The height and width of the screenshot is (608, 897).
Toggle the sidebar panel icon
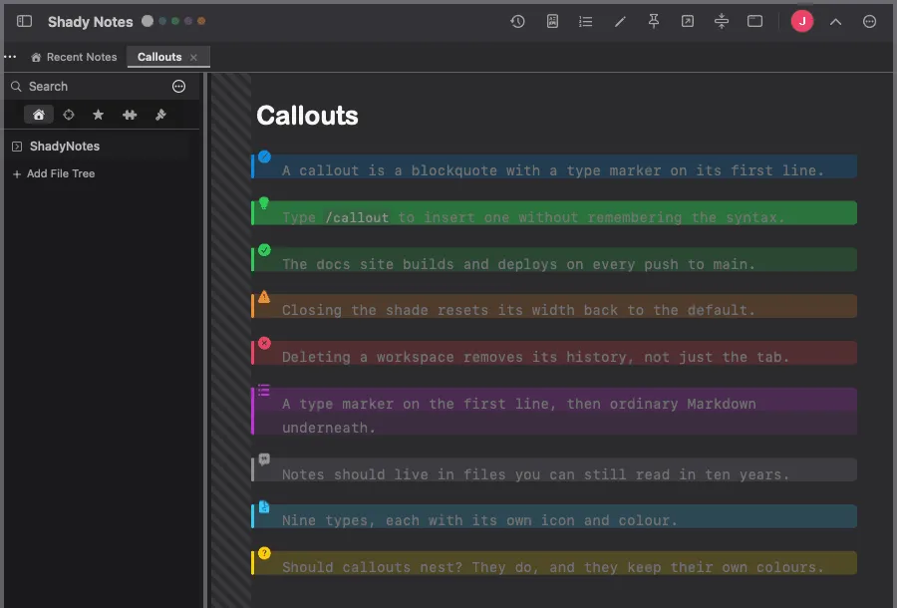[x=24, y=22]
